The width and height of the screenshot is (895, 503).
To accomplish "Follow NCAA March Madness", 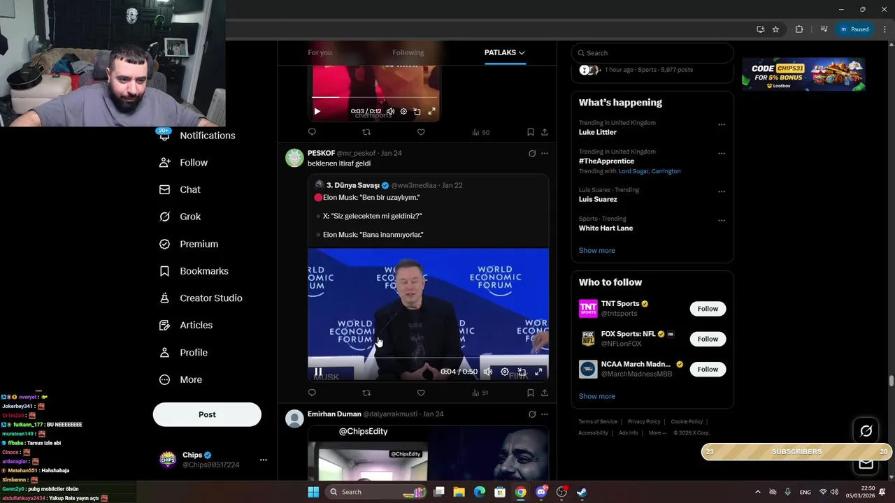I will (x=708, y=369).
